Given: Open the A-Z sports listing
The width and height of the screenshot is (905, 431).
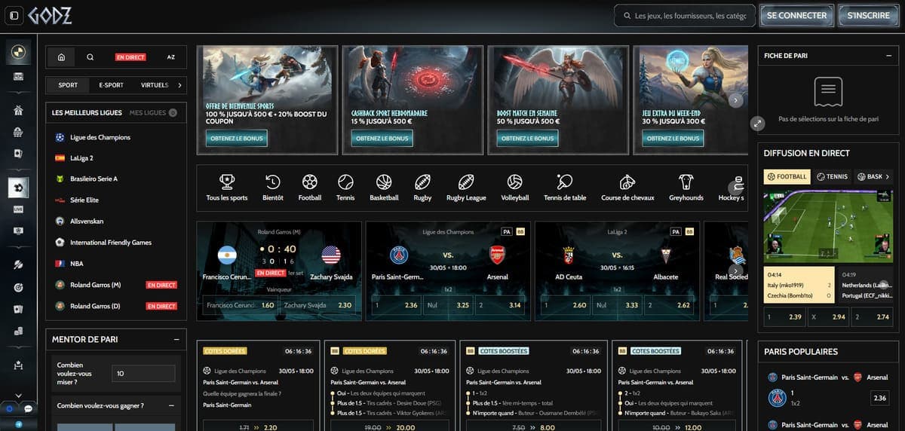Looking at the screenshot, I should [170, 57].
